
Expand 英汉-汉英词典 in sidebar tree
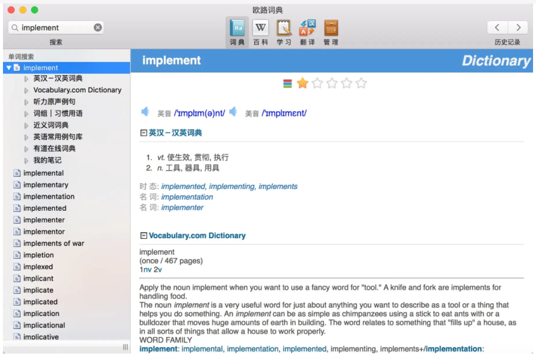(x=26, y=79)
